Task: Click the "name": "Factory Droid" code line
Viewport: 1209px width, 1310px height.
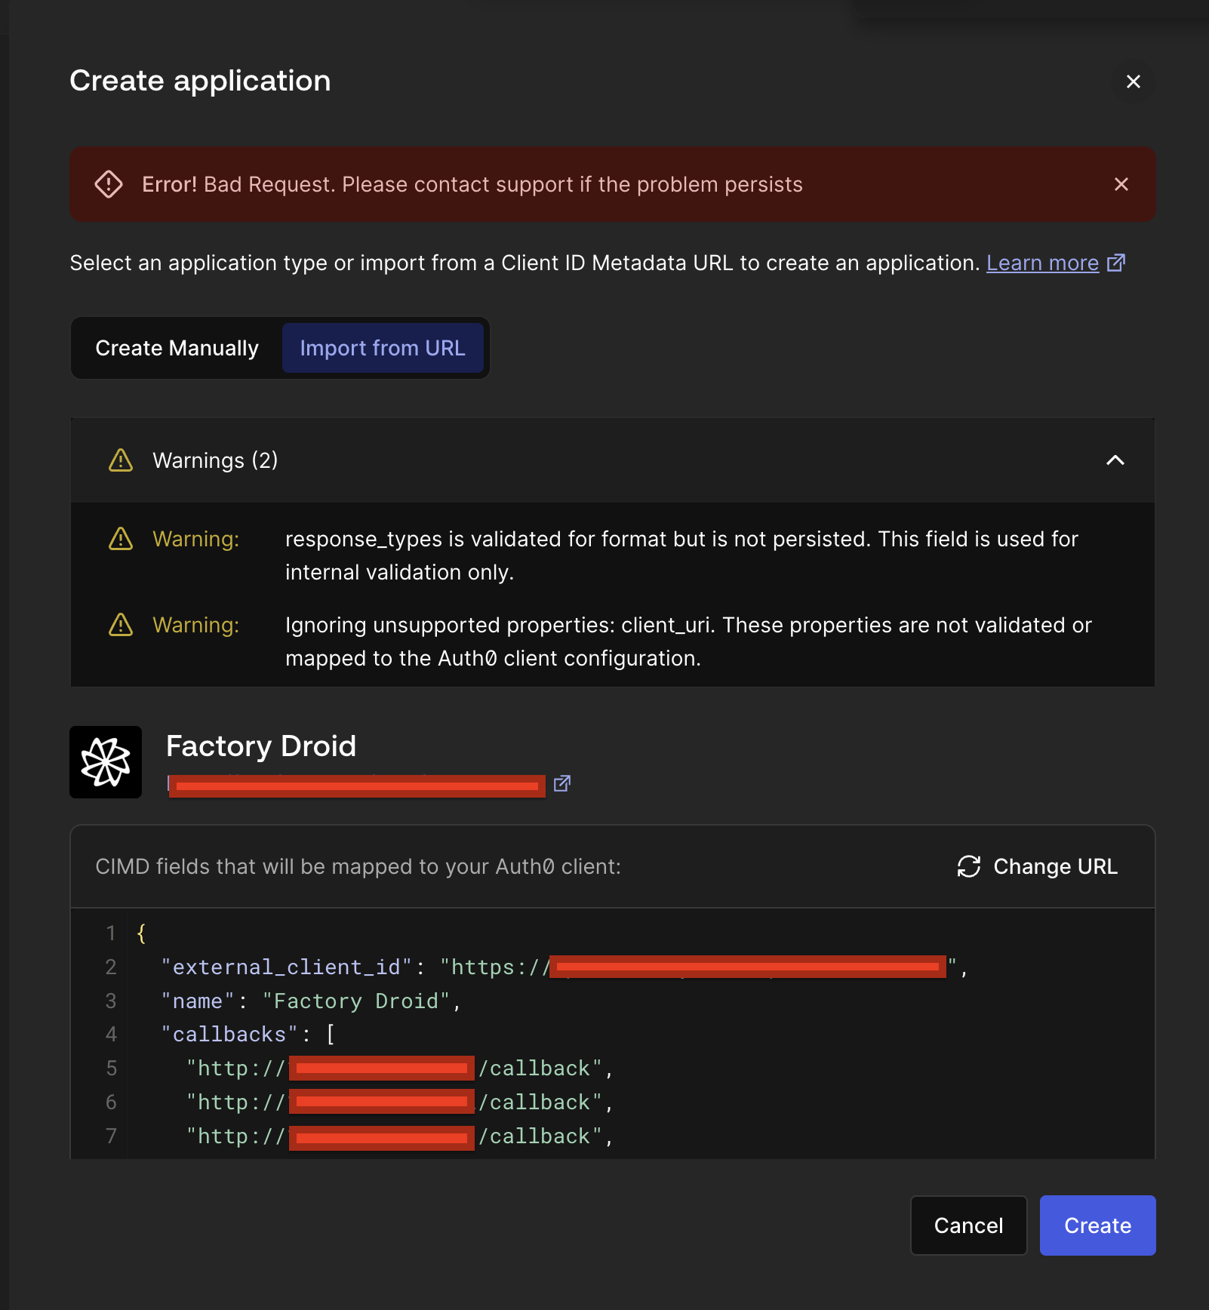Action: (311, 1001)
